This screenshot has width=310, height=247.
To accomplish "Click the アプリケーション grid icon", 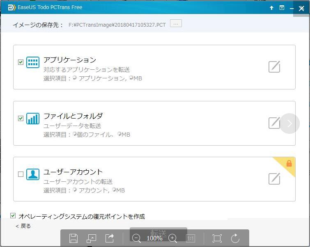I will click(x=33, y=62).
